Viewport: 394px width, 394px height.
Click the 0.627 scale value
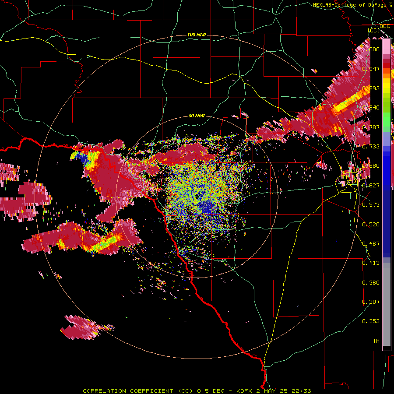tap(371, 186)
